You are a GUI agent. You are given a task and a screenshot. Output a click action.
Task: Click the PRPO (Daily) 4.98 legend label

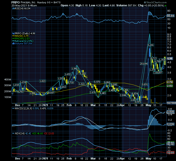click(25, 34)
